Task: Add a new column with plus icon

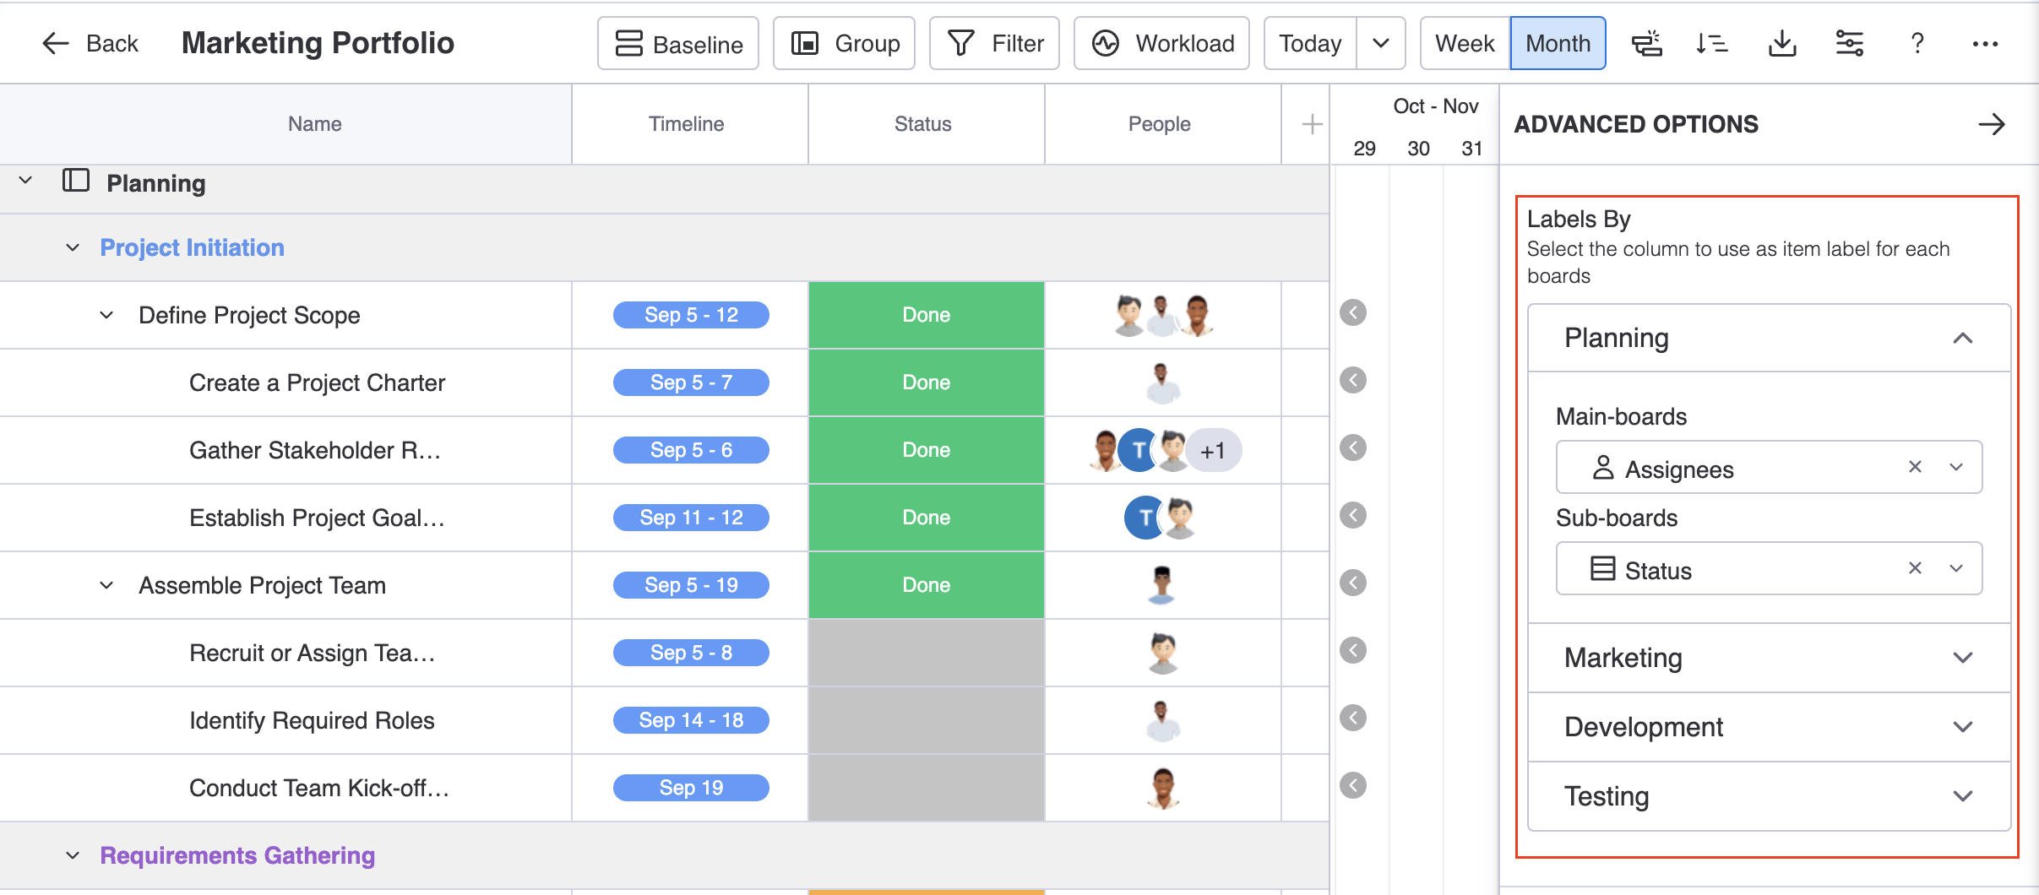Action: click(x=1312, y=125)
